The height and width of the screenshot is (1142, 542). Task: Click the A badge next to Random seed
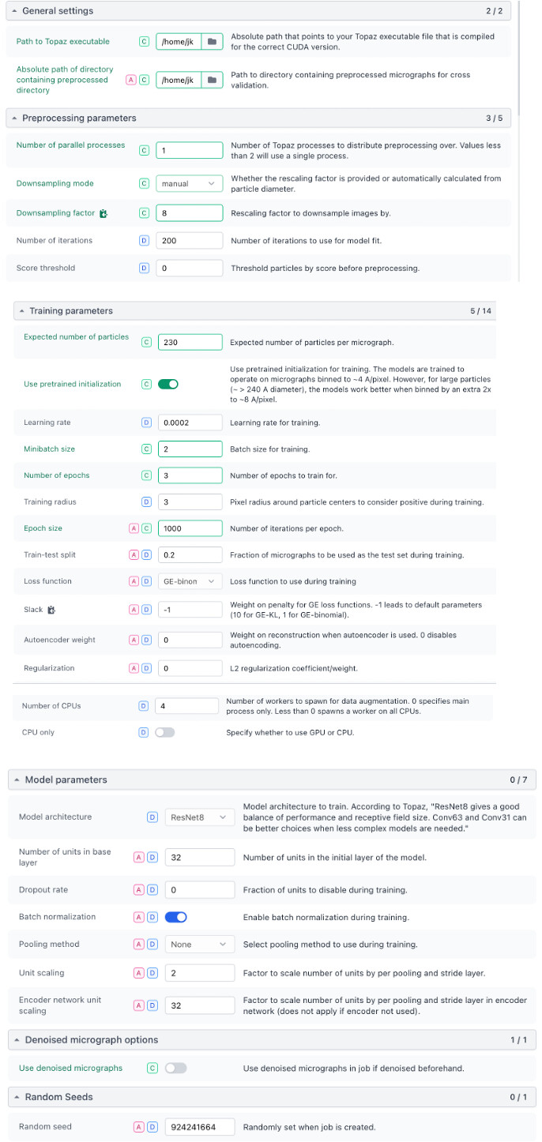pos(139,1127)
